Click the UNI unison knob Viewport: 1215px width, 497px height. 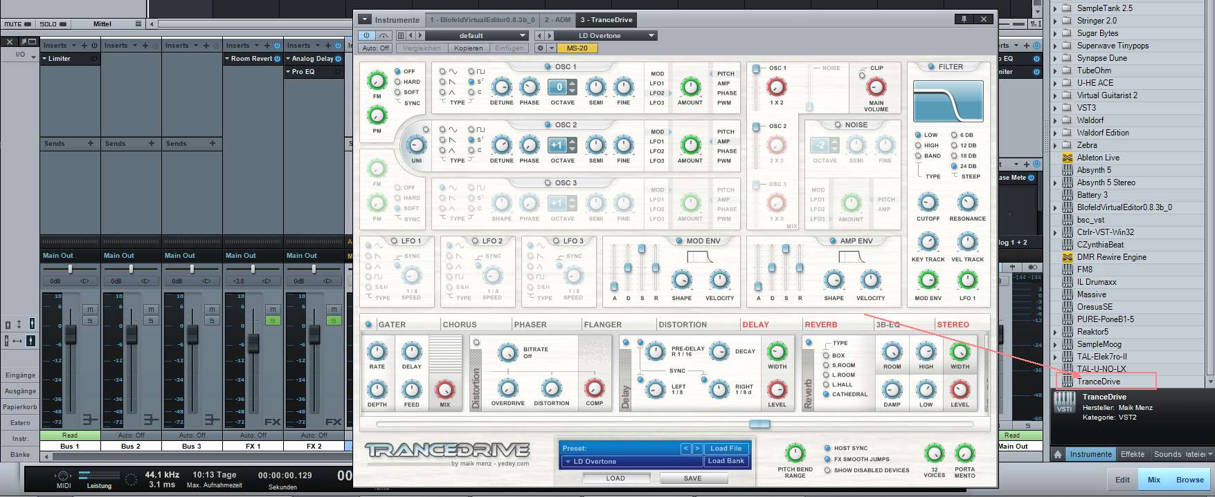point(416,145)
